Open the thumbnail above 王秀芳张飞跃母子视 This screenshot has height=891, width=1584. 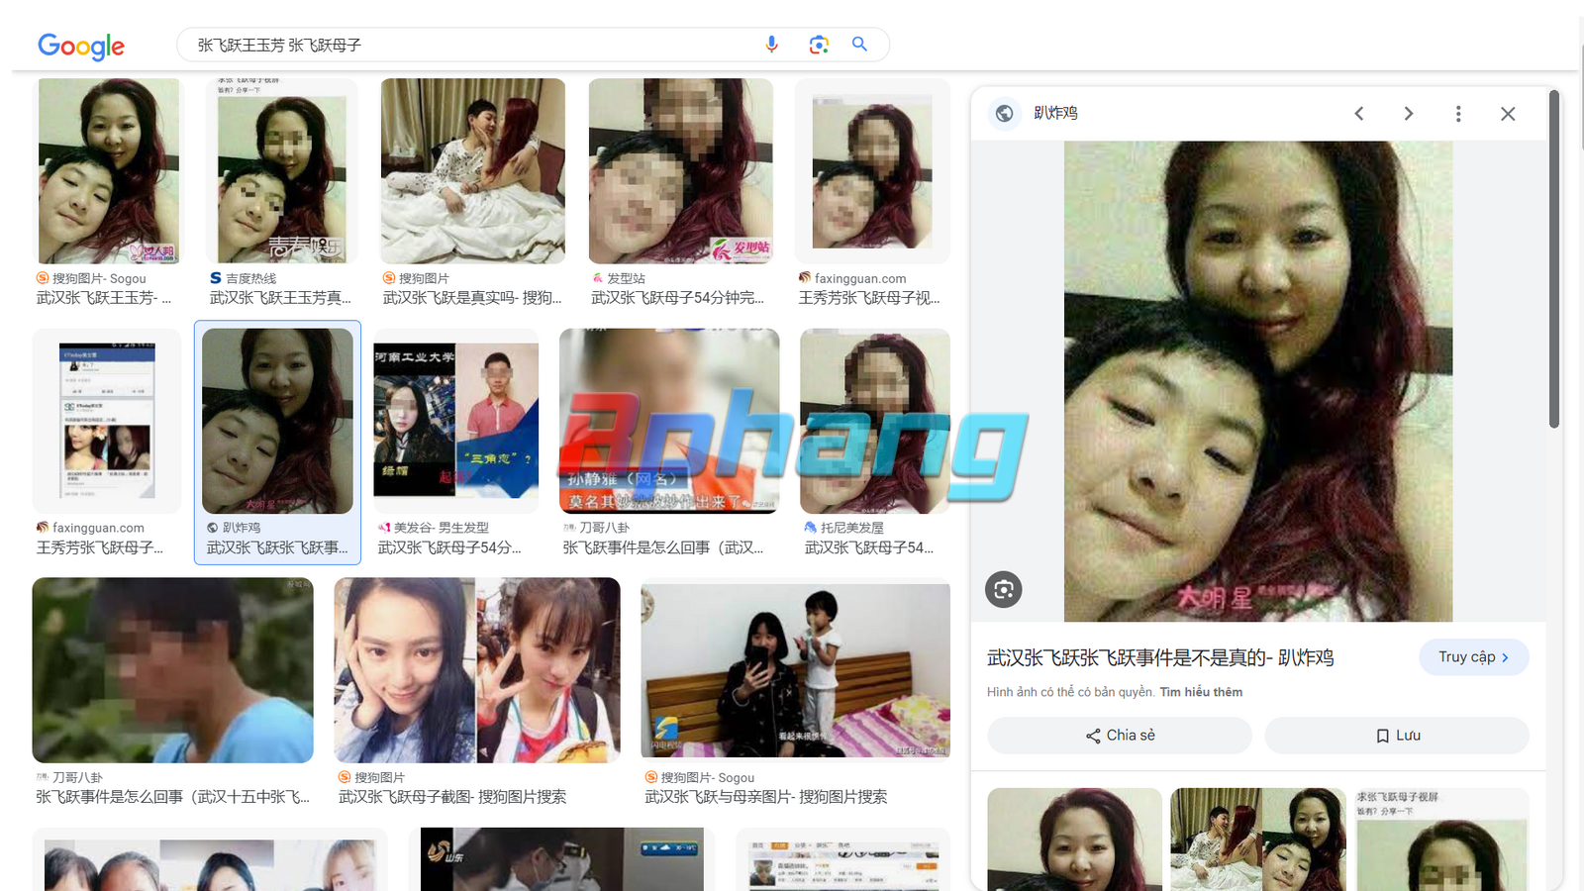pyautogui.click(x=872, y=170)
